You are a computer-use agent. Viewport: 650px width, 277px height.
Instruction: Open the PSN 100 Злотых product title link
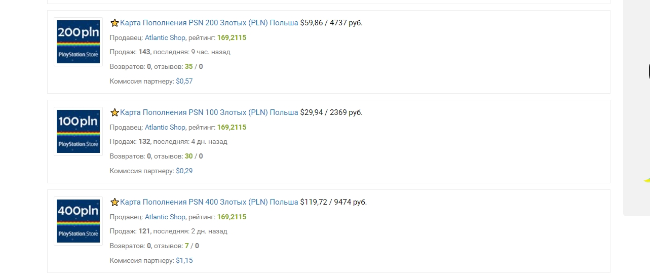(209, 112)
